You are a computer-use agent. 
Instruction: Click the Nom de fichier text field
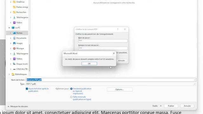[109, 80]
